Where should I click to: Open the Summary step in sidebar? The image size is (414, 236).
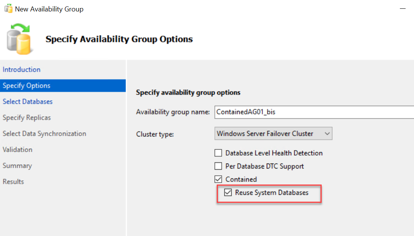[17, 165]
